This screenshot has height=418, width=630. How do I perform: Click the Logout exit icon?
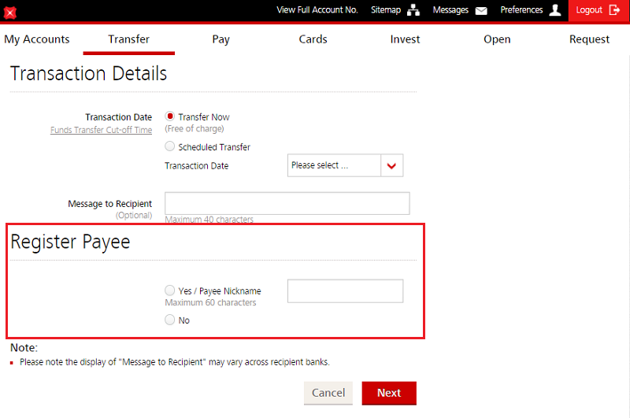[x=615, y=10]
